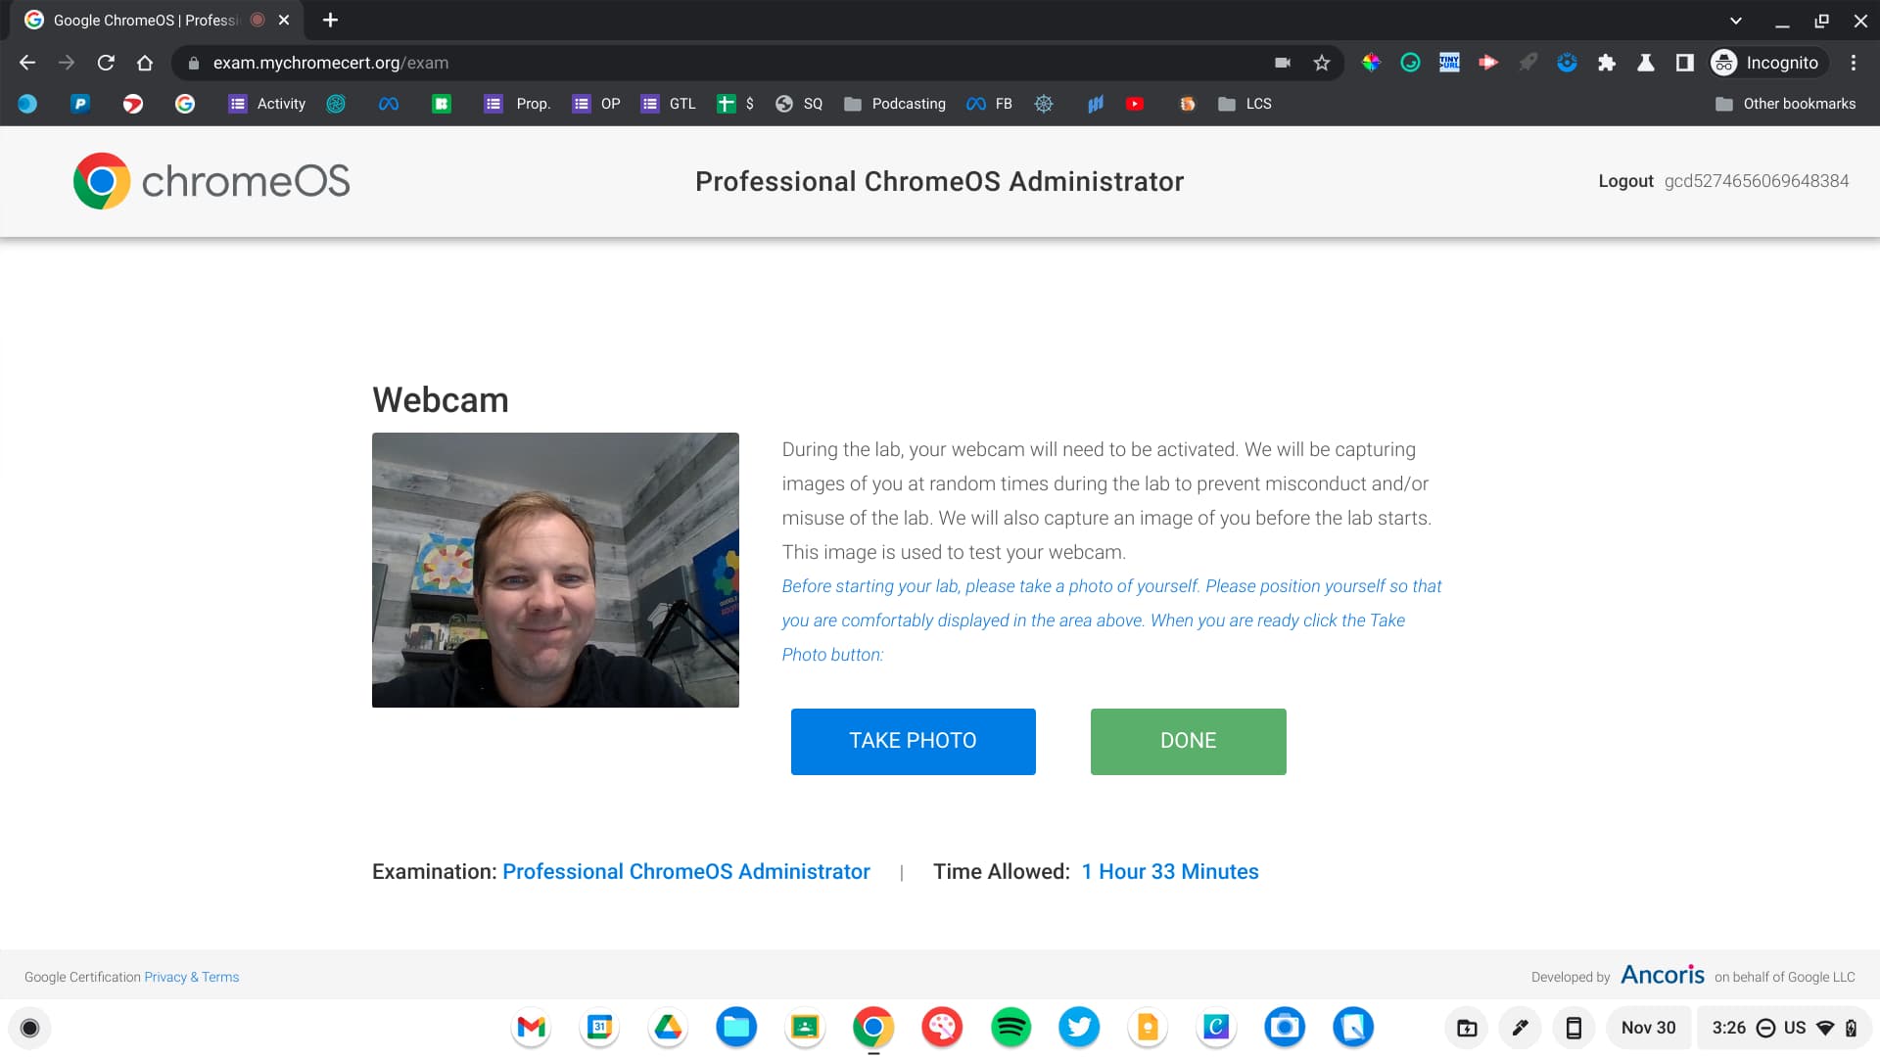Click the TAKE PHOTO button

914,742
